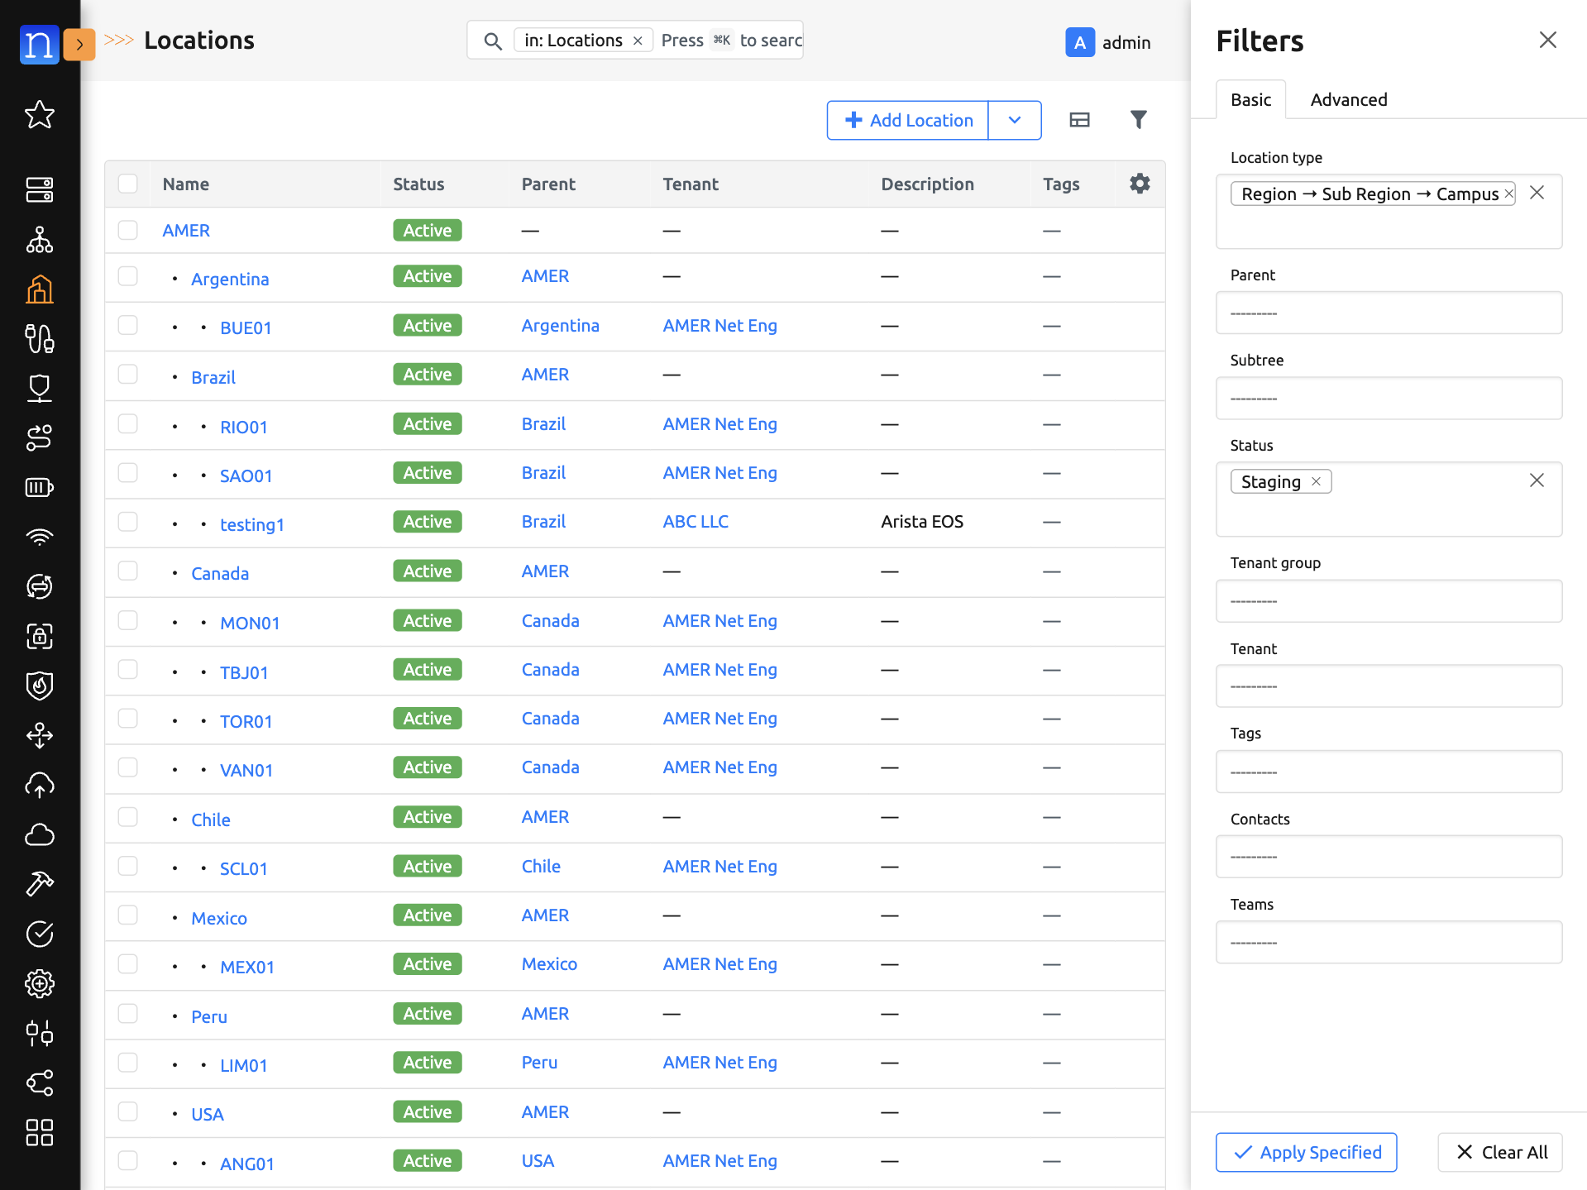Select the devices rack sidebar icon
Image resolution: width=1587 pixels, height=1190 pixels.
point(39,189)
